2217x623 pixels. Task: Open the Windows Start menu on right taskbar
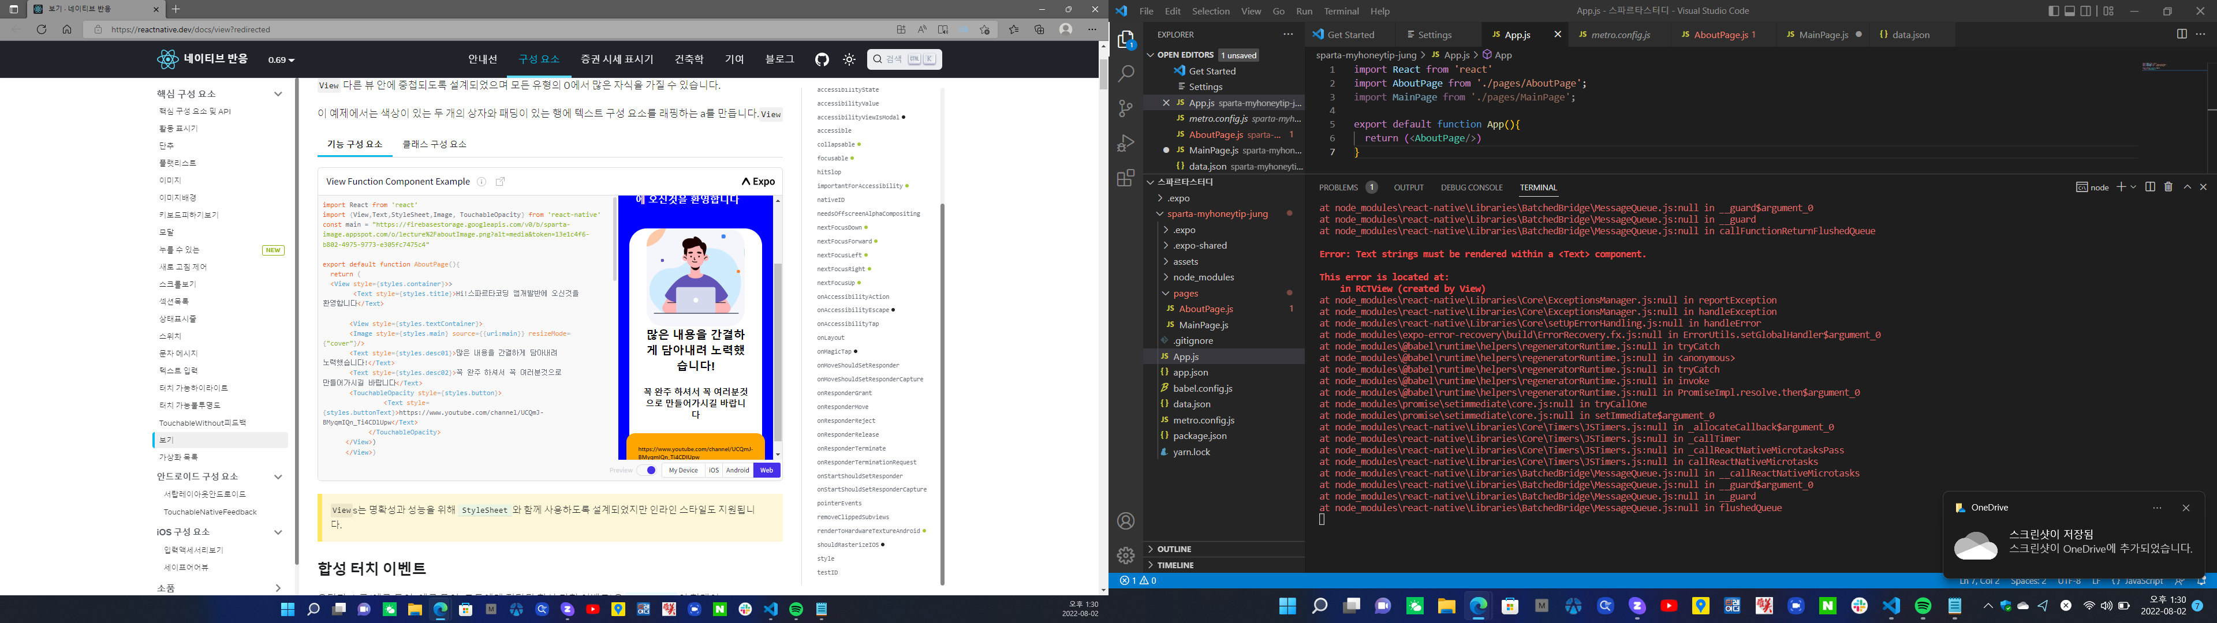click(1287, 606)
